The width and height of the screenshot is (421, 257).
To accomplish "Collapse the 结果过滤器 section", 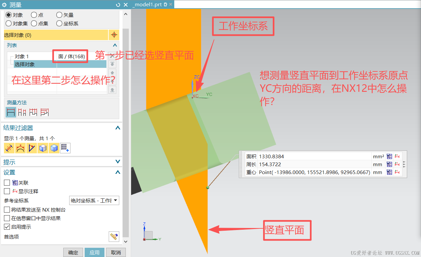I will point(118,128).
